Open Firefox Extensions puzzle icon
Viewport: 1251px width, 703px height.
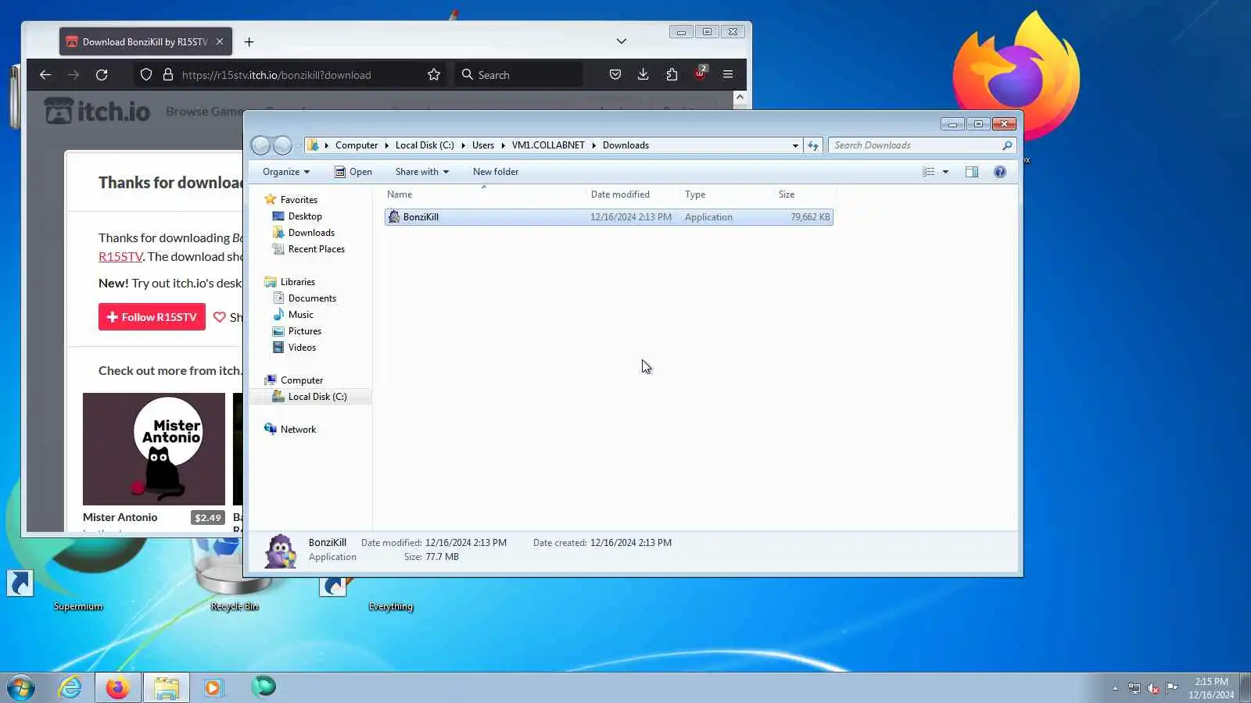tap(672, 74)
